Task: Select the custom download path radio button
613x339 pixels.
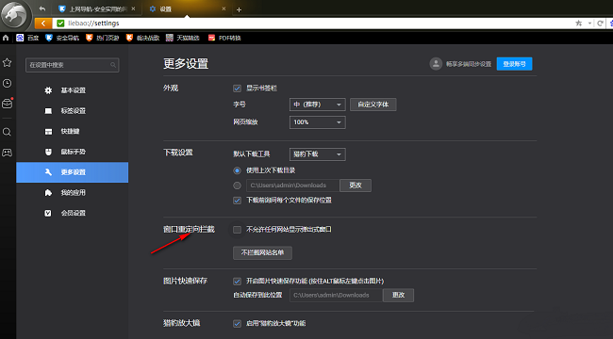Action: (237, 186)
